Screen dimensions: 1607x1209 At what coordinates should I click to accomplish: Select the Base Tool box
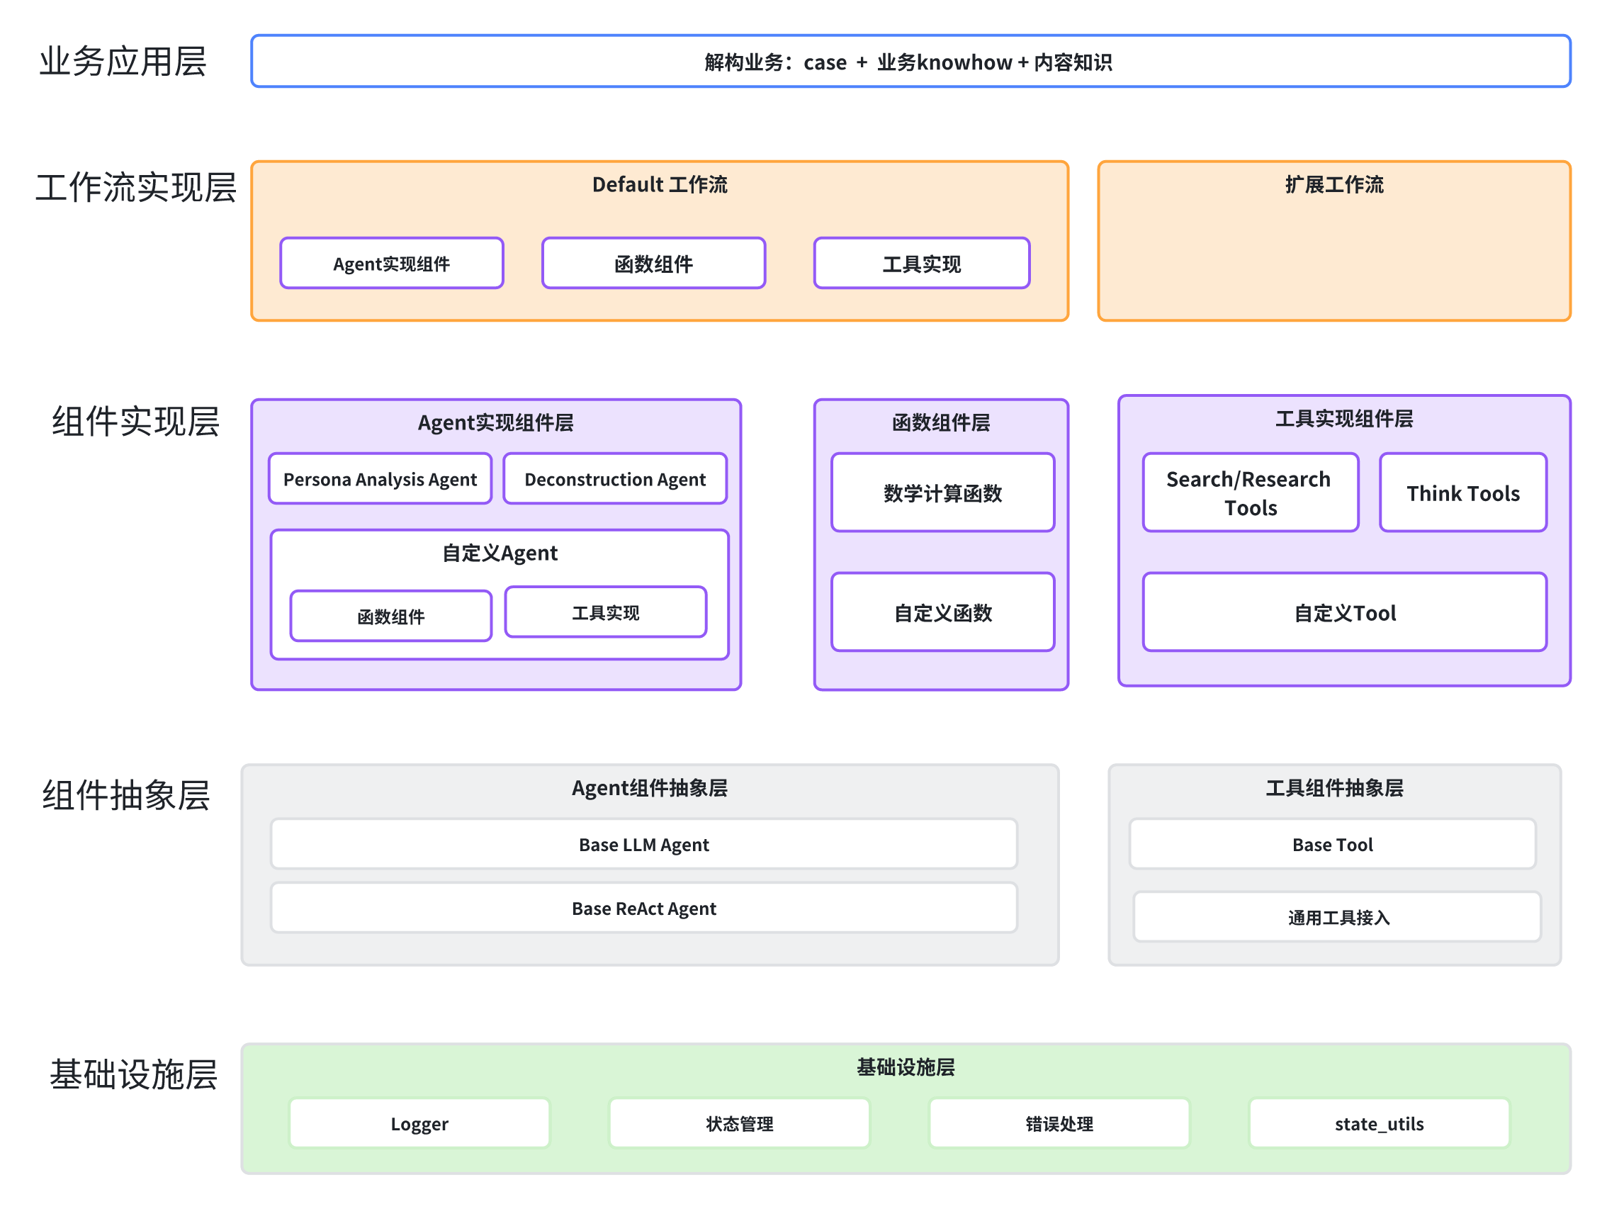tap(1331, 844)
